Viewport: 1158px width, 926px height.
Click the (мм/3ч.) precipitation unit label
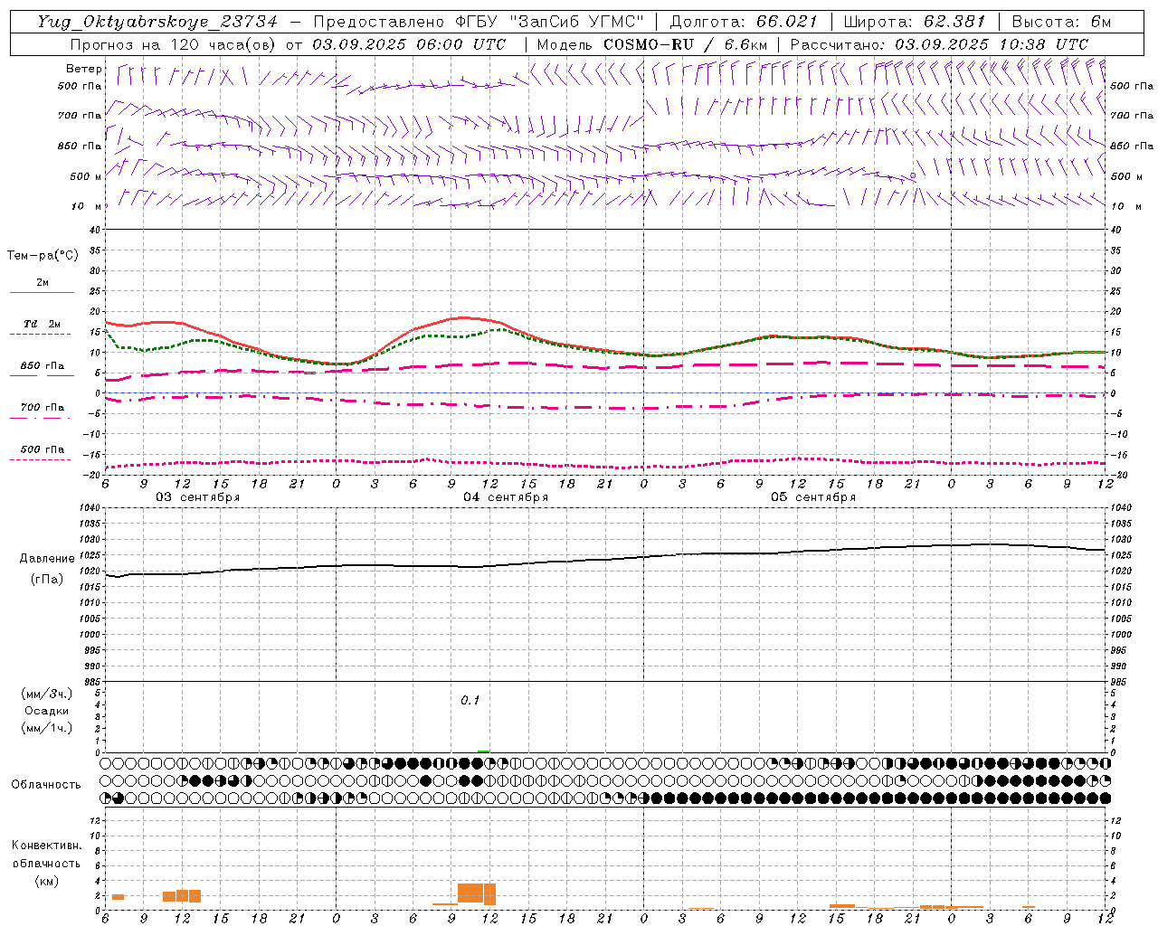[x=46, y=694]
